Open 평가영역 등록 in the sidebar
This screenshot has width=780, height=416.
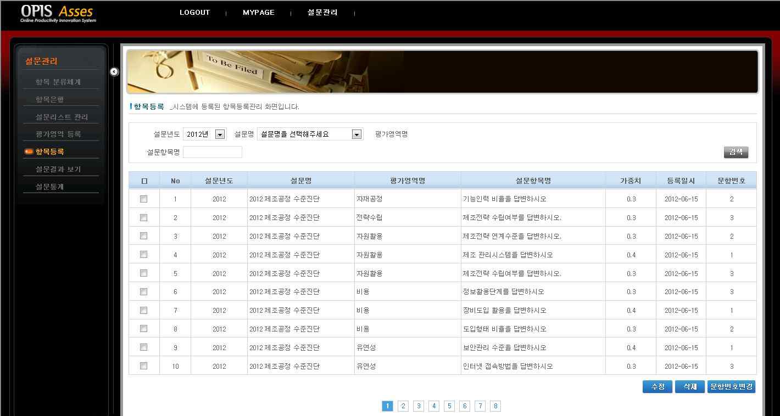[x=58, y=134]
